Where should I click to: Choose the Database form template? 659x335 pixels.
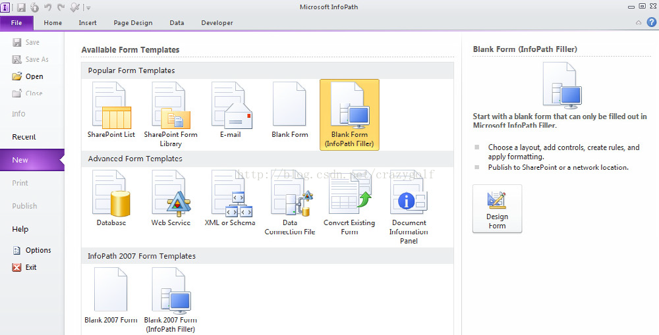click(111, 198)
